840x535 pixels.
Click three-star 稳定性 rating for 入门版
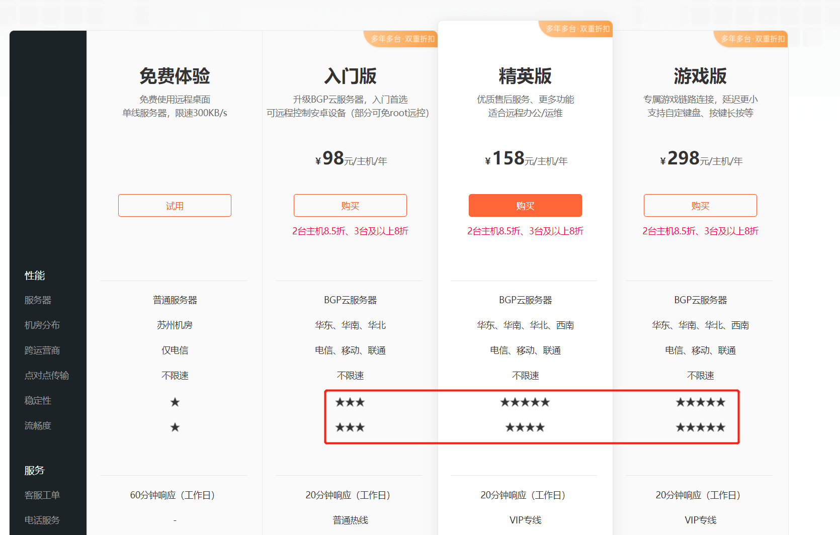(x=350, y=402)
